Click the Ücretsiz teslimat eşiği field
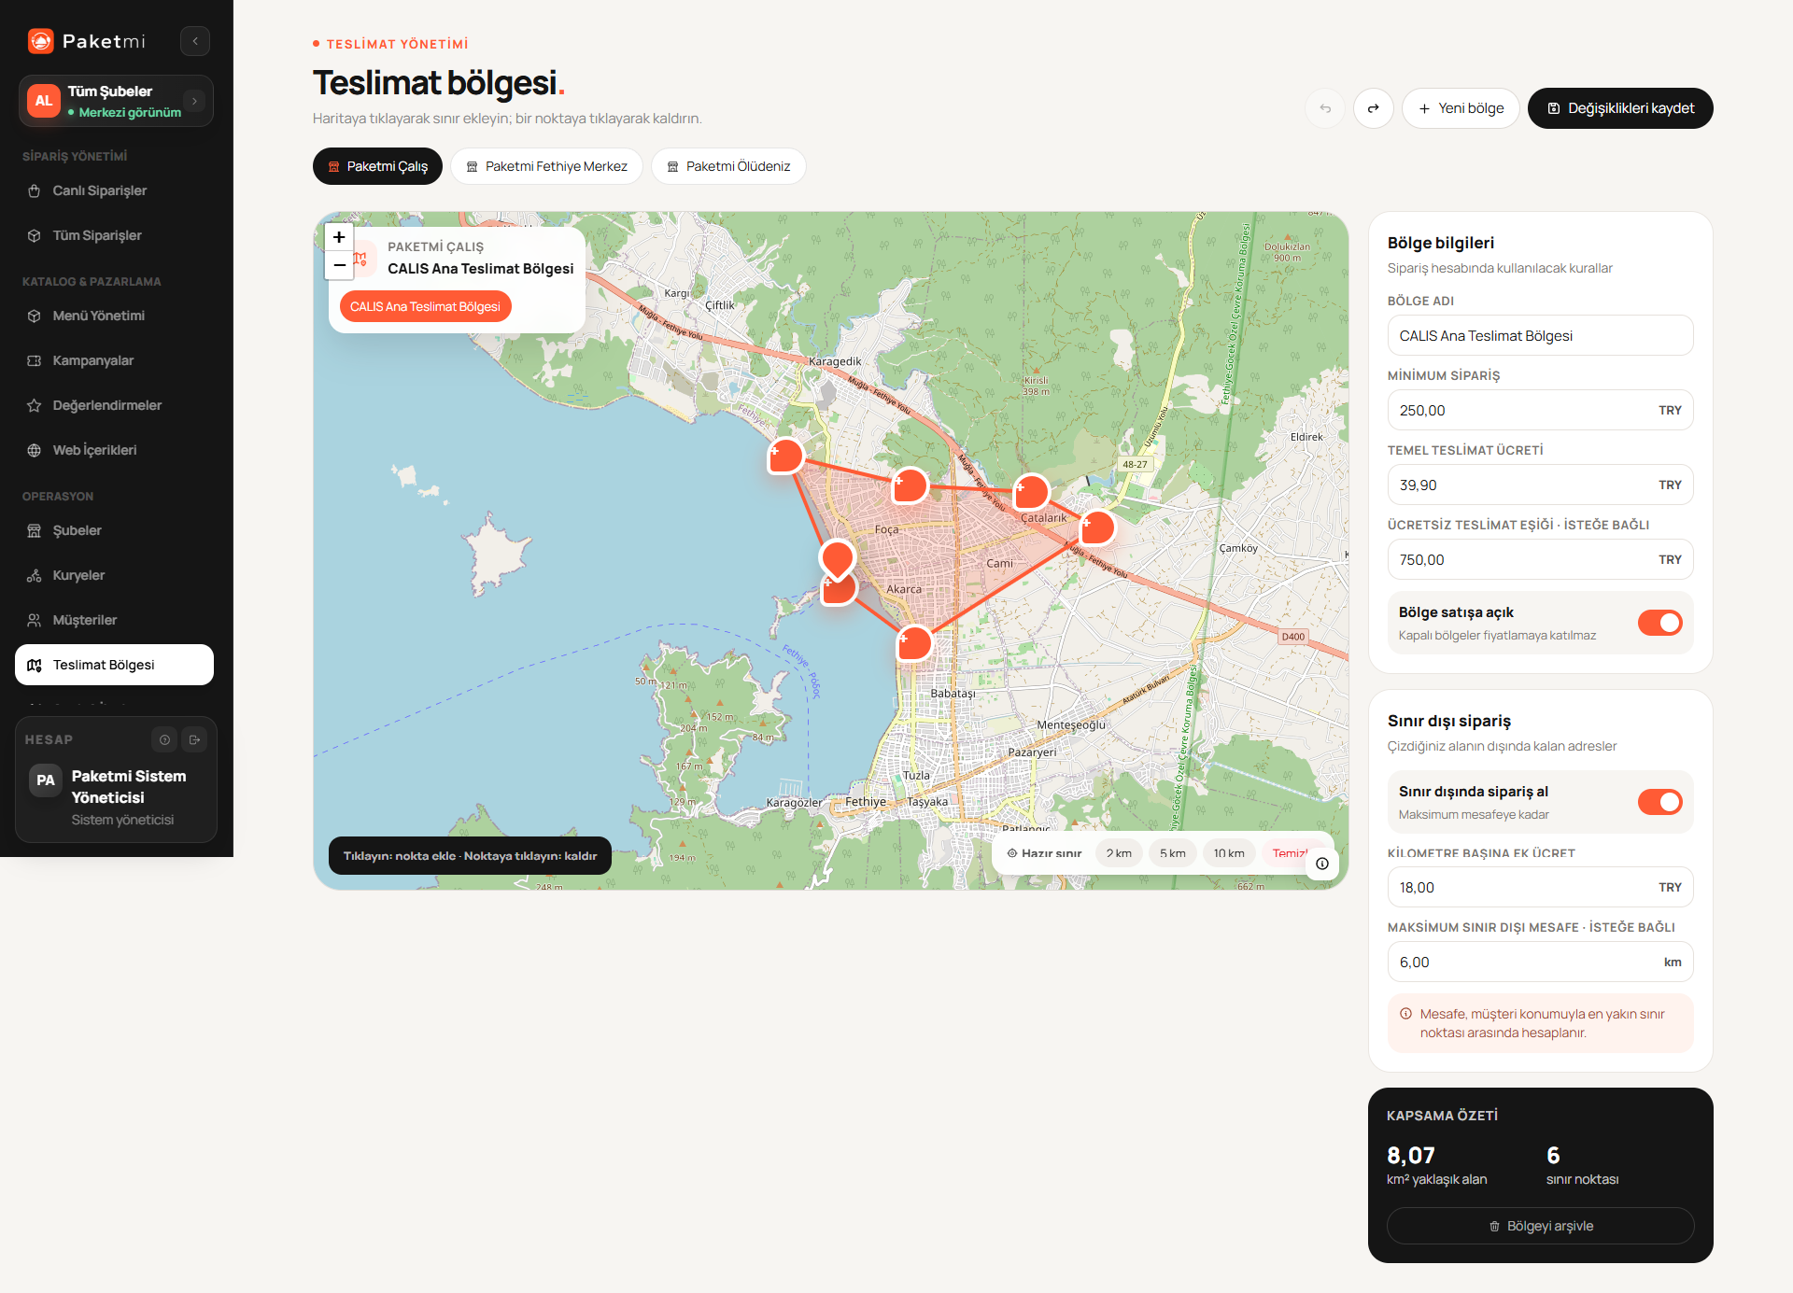 1541,559
